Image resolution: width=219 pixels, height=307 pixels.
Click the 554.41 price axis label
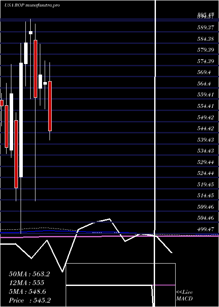[x=205, y=106]
